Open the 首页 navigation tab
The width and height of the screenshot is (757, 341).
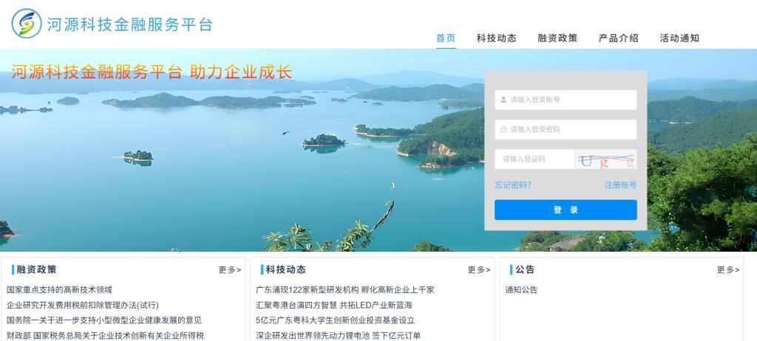click(x=446, y=38)
